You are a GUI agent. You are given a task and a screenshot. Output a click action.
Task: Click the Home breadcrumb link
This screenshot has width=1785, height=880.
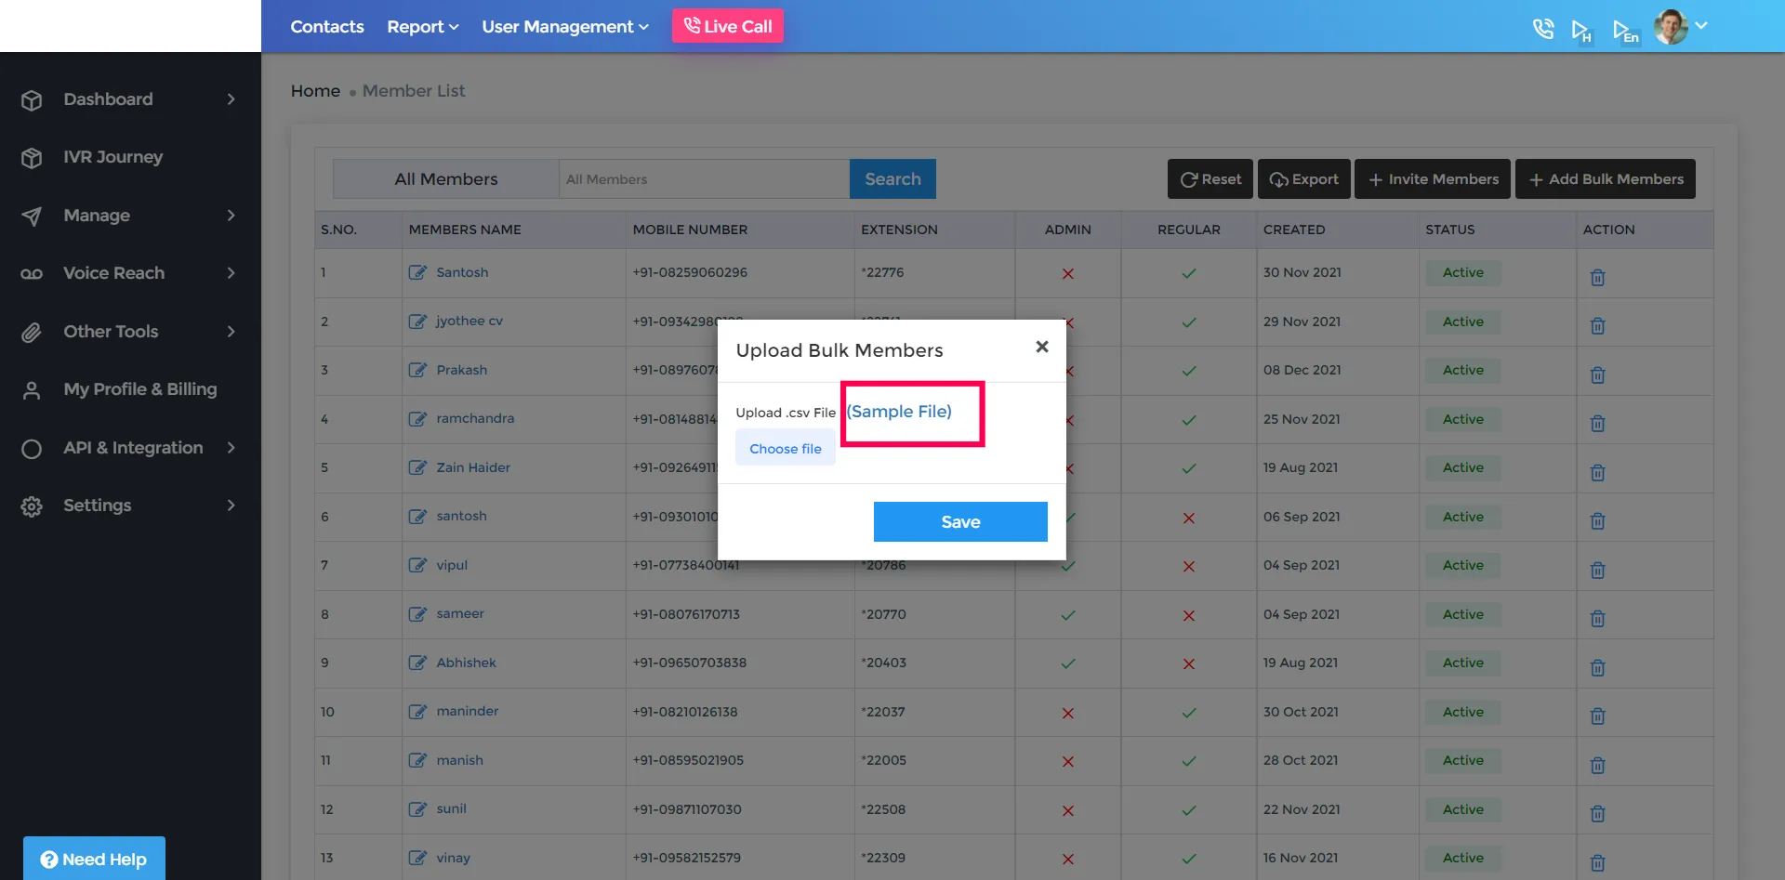click(315, 91)
